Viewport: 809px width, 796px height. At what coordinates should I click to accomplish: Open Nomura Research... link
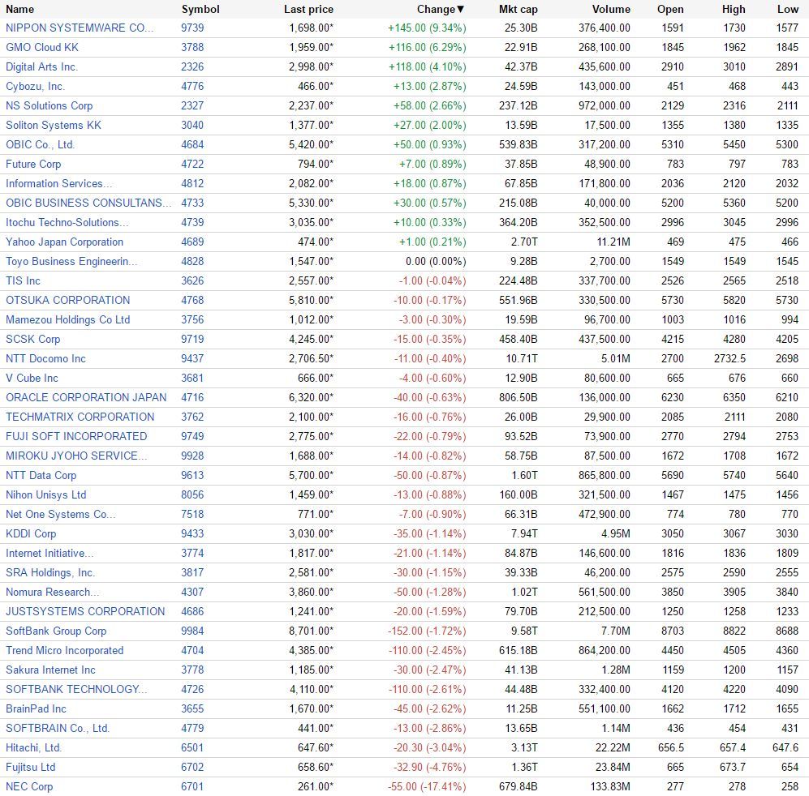click(53, 593)
